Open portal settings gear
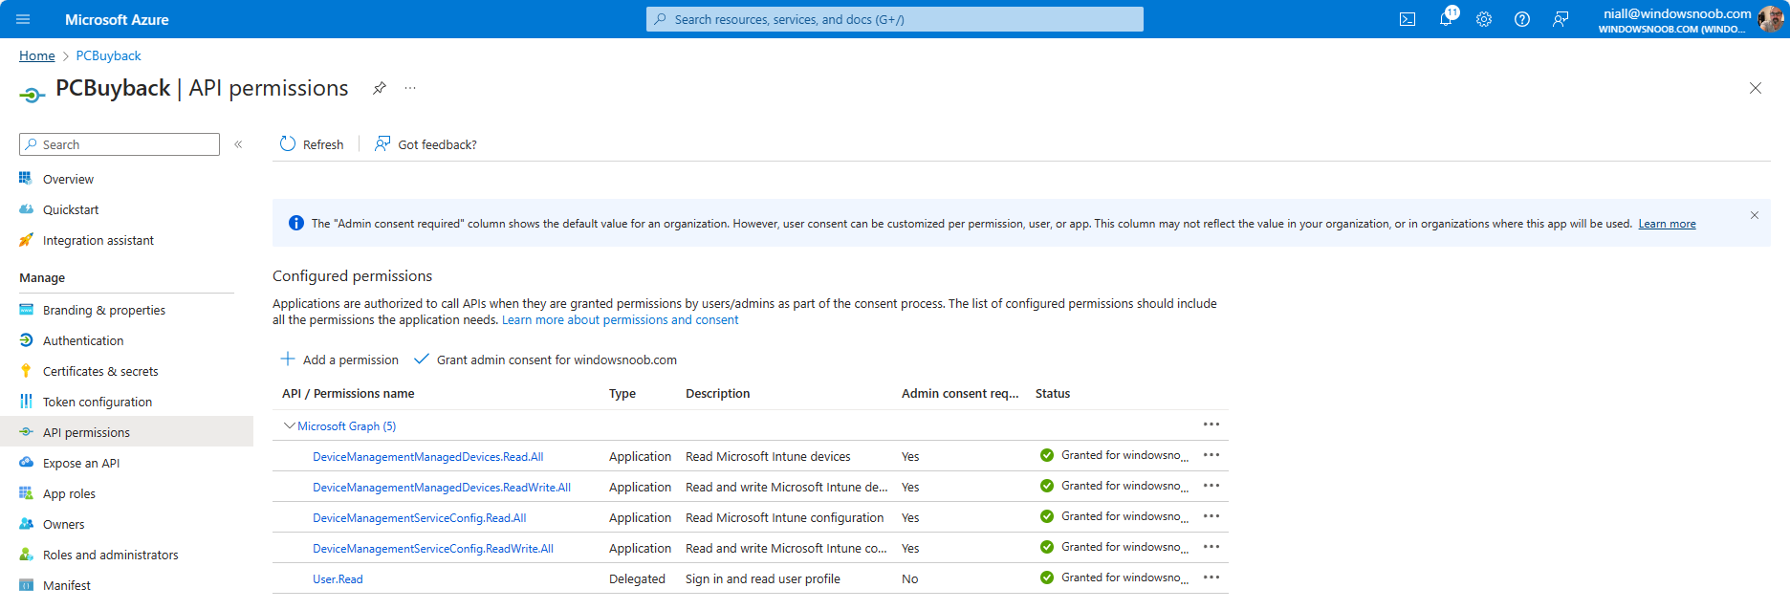This screenshot has width=1790, height=610. pyautogui.click(x=1484, y=19)
